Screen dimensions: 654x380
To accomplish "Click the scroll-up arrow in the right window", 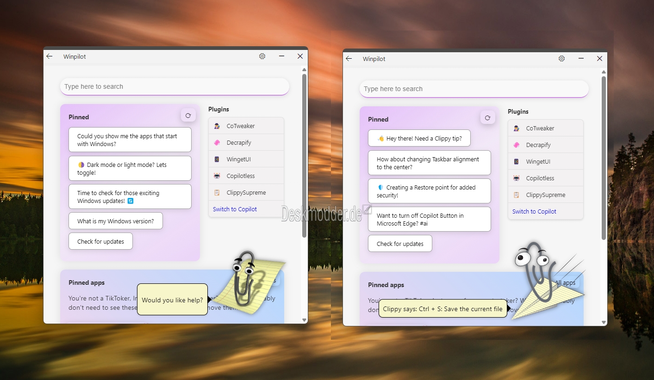I will pyautogui.click(x=604, y=72).
